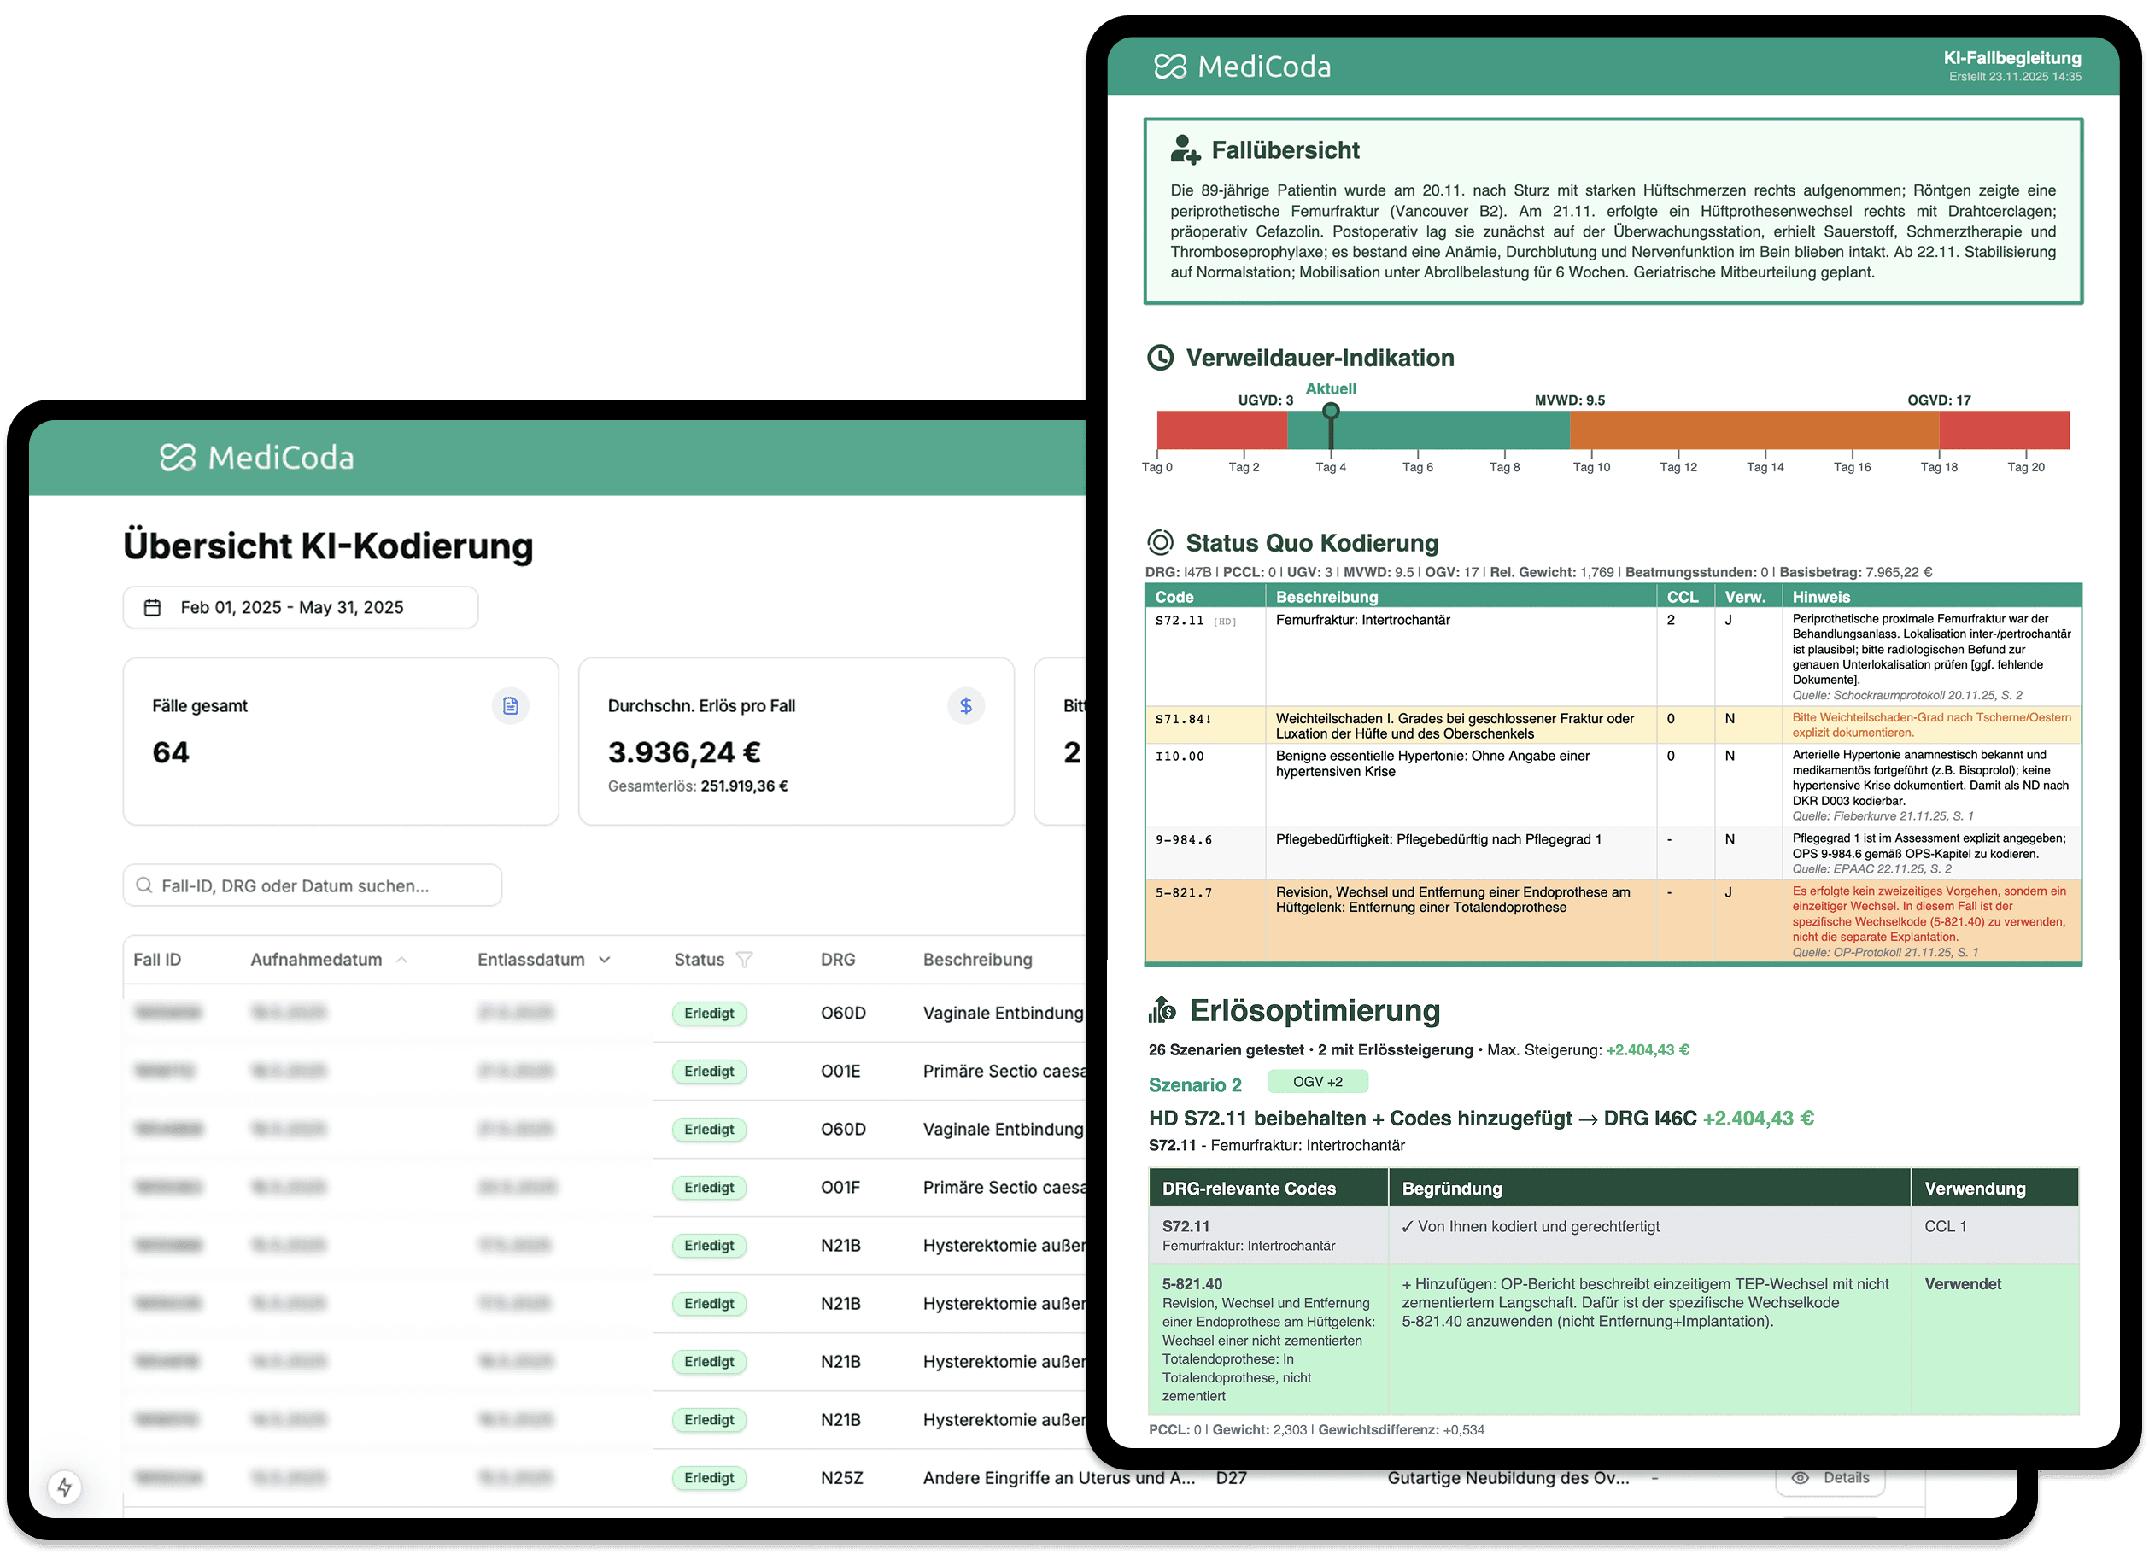The height and width of the screenshot is (1554, 2149).
Task: Sort by Aufnahmedatum ascending arrow
Action: [401, 961]
